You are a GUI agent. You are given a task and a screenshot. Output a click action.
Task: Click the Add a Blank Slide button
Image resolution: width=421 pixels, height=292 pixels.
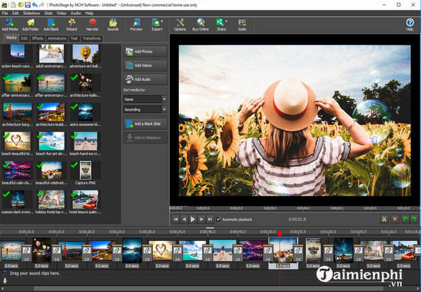pyautogui.click(x=145, y=124)
